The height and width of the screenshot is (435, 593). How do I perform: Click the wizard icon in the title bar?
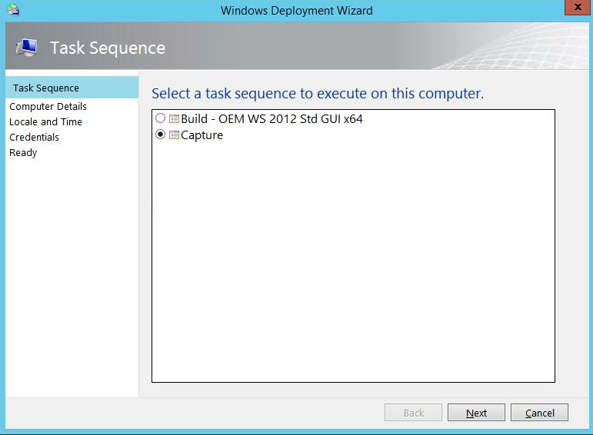point(13,10)
